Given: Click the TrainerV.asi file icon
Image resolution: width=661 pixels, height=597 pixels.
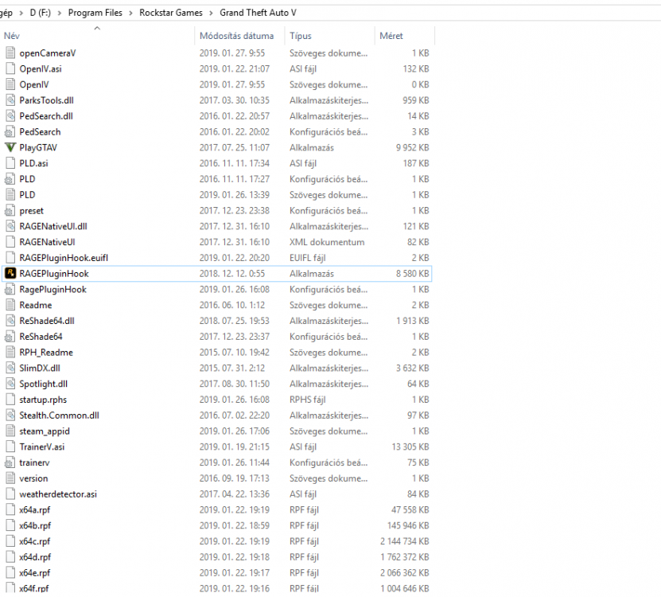Looking at the screenshot, I should (10, 447).
